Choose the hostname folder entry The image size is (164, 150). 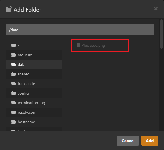[x=34, y=122]
